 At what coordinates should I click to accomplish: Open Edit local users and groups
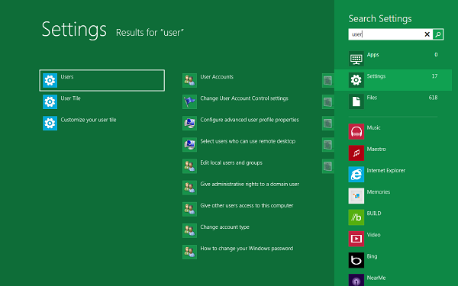coord(231,163)
